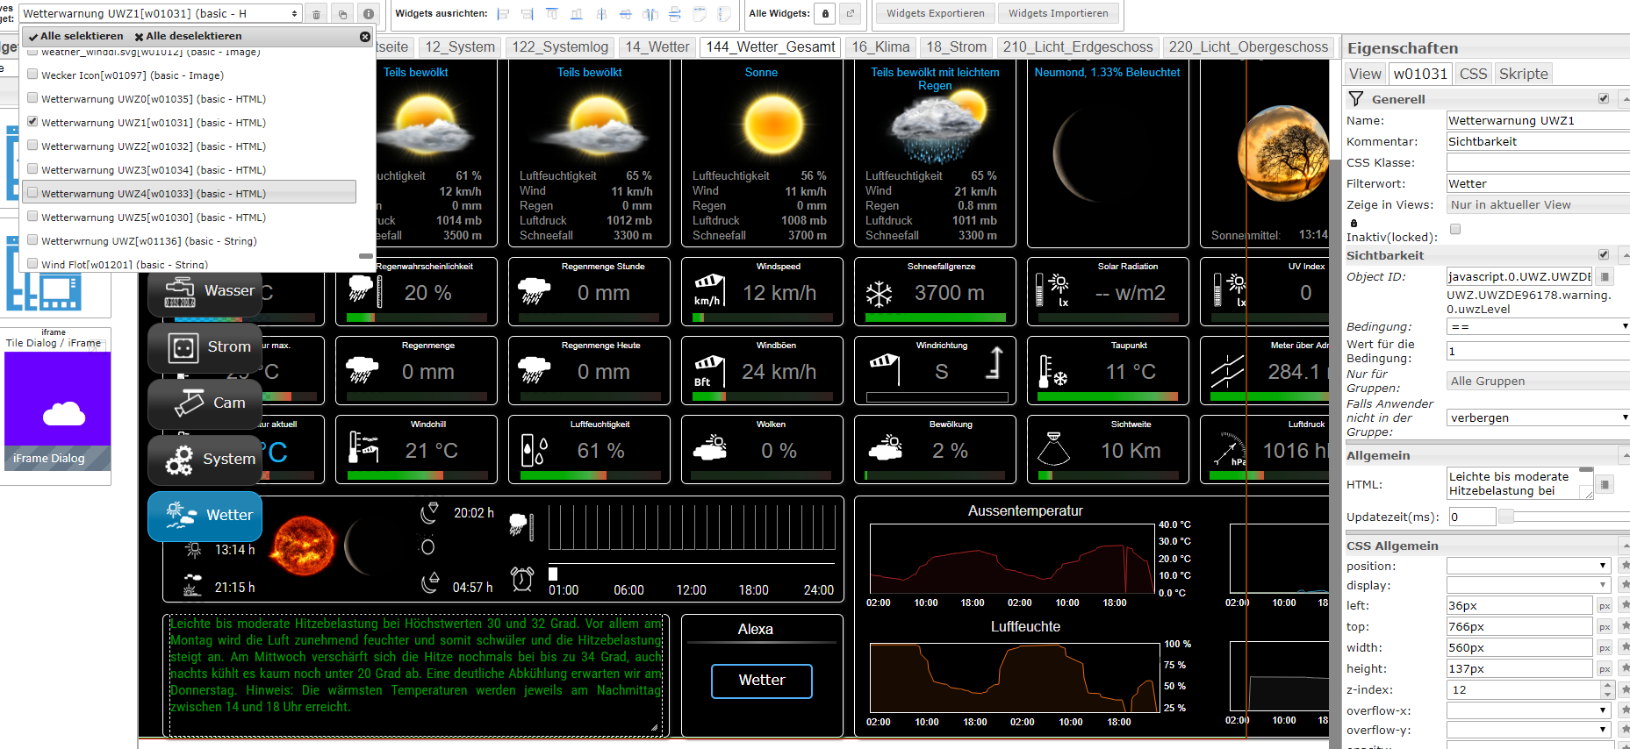Center widgets vertically with the align icon
The height and width of the screenshot is (749, 1630).
click(x=626, y=14)
